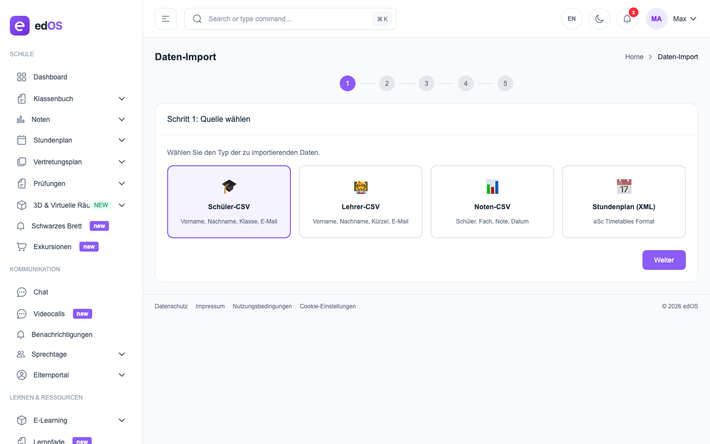710x444 pixels.
Task: Jump to step 3 in progress indicator
Action: (426, 83)
